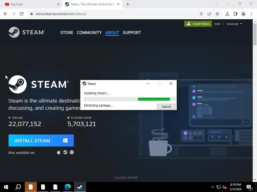Open the tab search chevron
This screenshot has height=192, width=257.
click(217, 3)
